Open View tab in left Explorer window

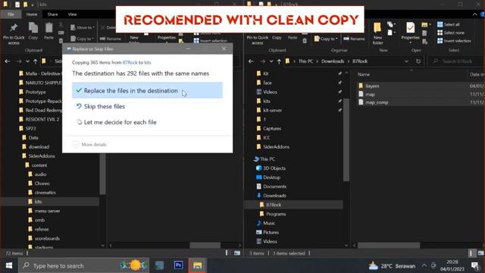click(72, 14)
